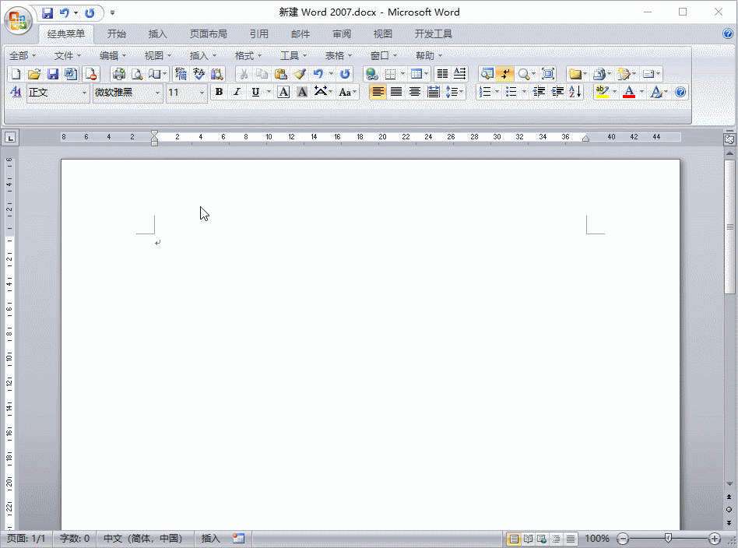Viewport: 738px width, 548px height.
Task: Click the vertical scrollbar down arrow
Action: pyautogui.click(x=729, y=523)
